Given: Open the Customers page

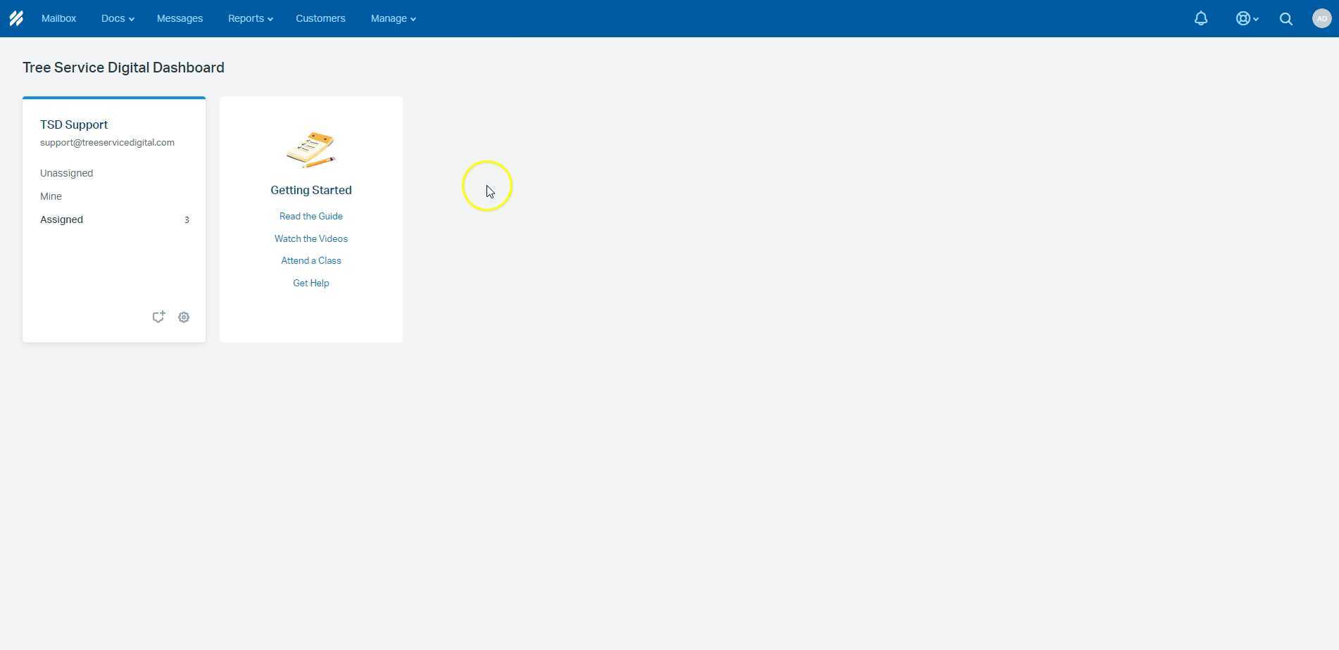Looking at the screenshot, I should coord(320,18).
